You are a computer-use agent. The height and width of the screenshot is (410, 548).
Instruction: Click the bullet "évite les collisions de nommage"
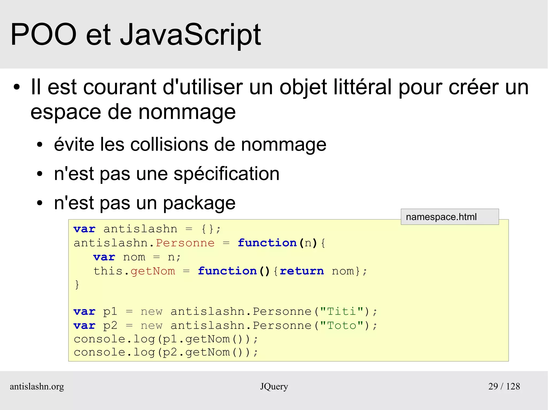190,145
